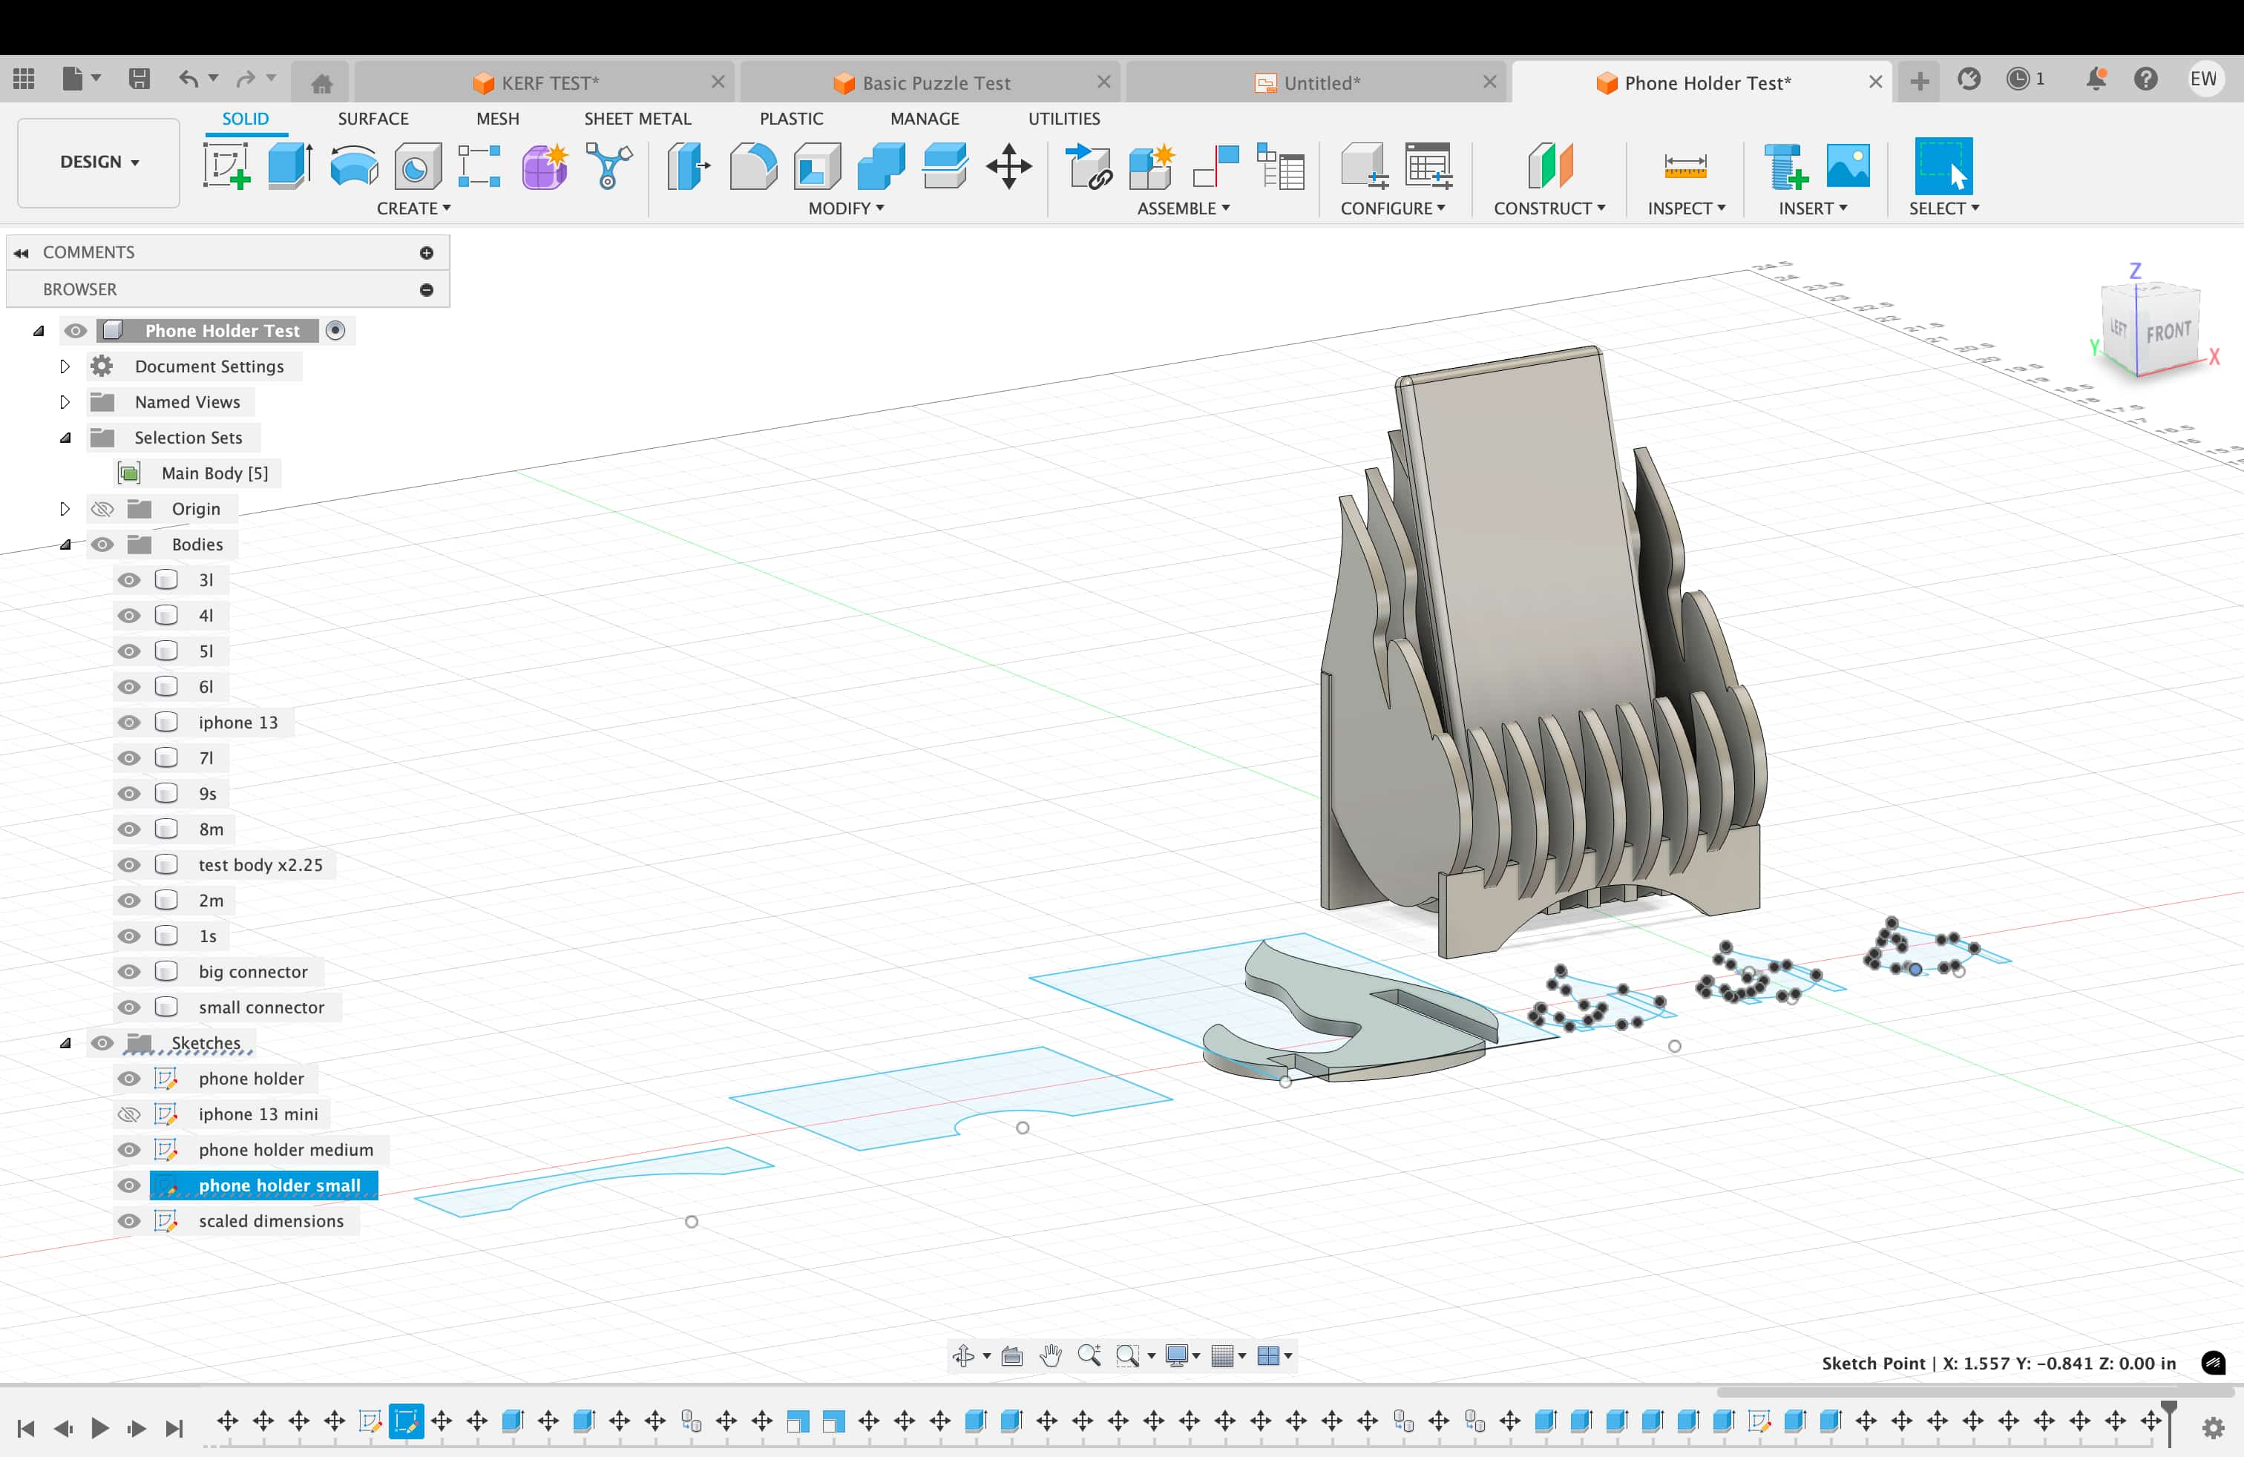Show the iphone 13 mini sketch
Viewport: 2244px width, 1457px height.
[129, 1115]
